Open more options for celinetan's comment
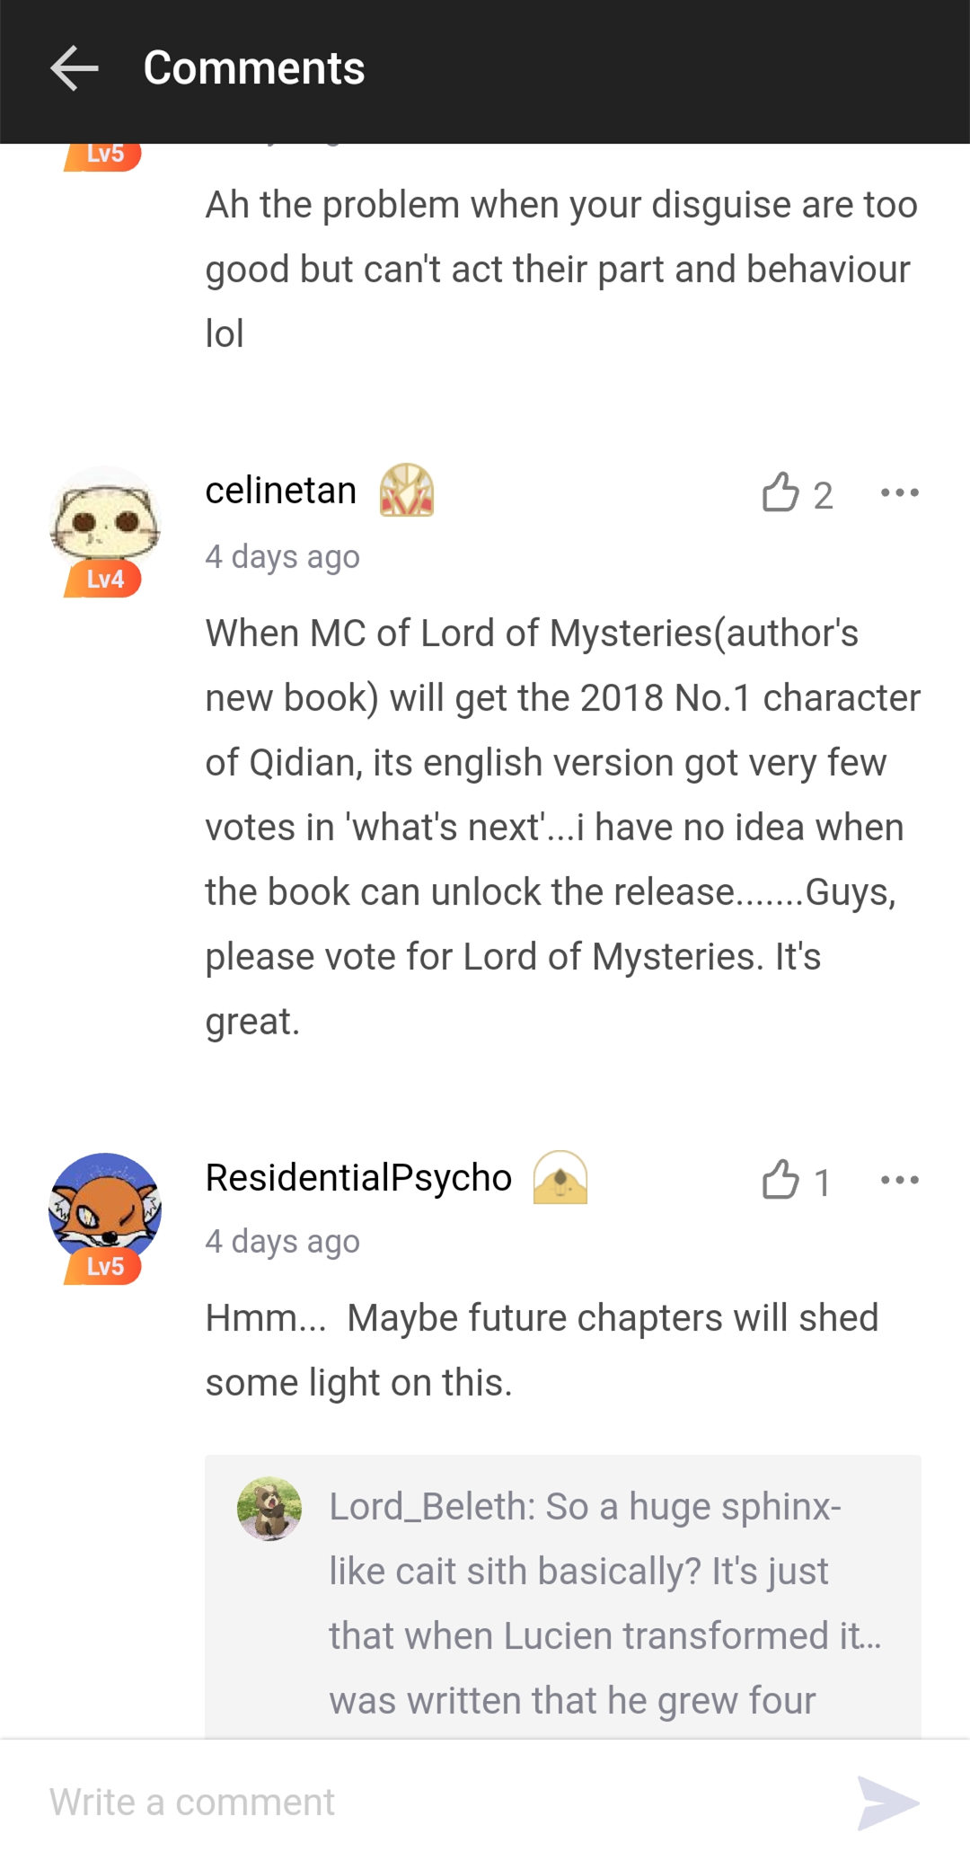The image size is (970, 1869). click(x=900, y=492)
